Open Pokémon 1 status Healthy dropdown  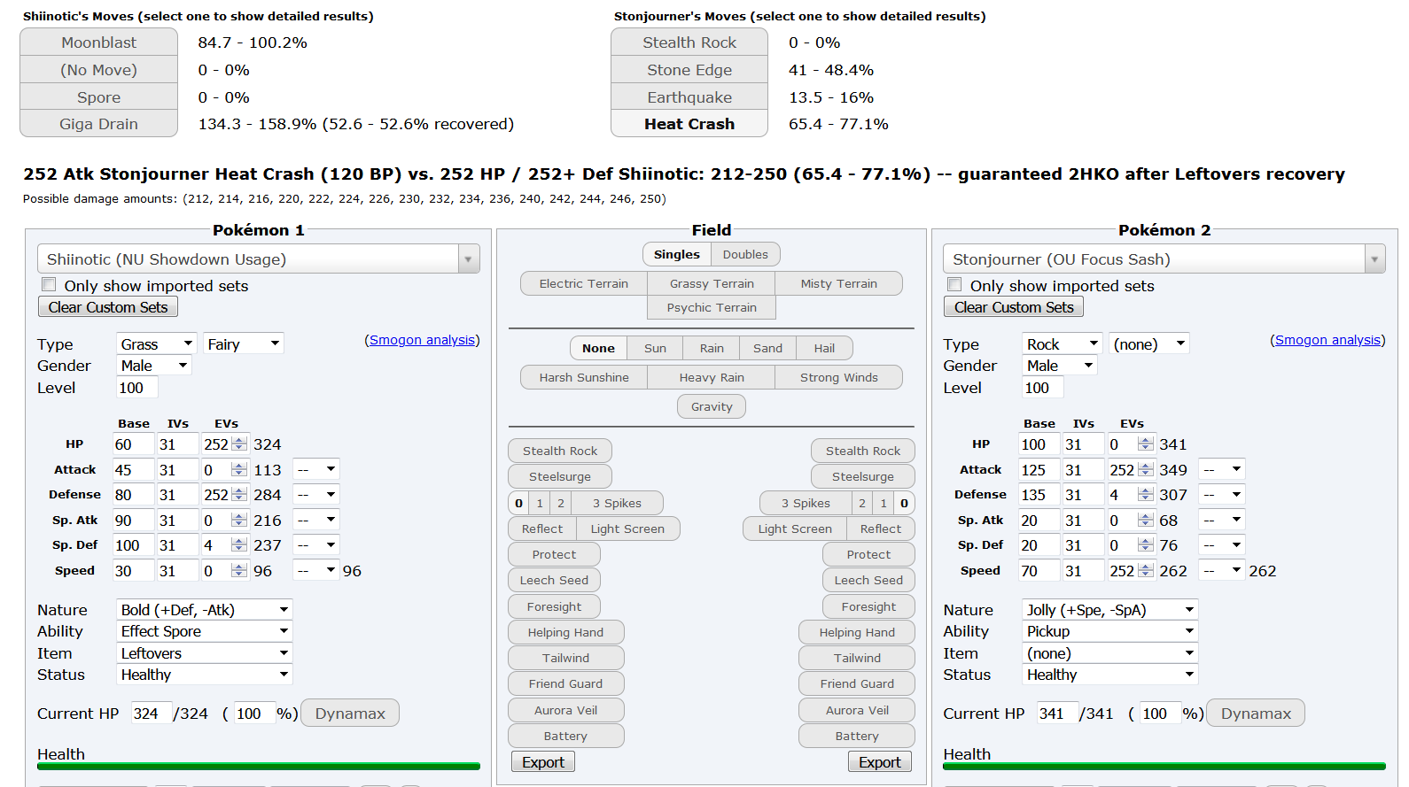coord(205,675)
